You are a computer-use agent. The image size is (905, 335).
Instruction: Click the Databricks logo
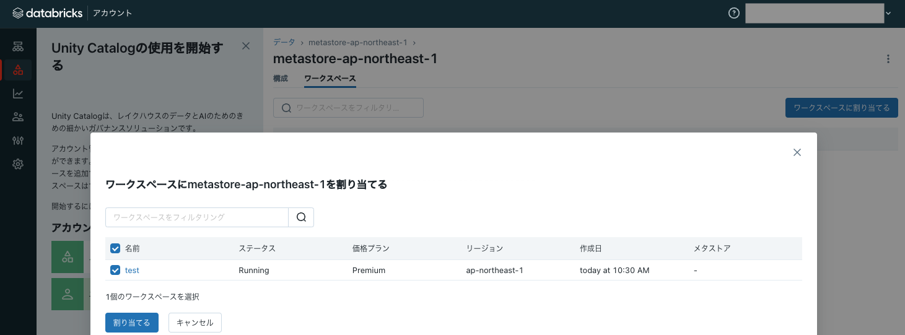[x=47, y=13]
